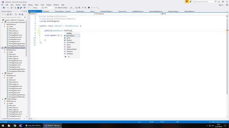Viewport: 229px width, 128px height.
Task: Switch to the PlayerCasting.cs tab
Action: (x=173, y=11)
